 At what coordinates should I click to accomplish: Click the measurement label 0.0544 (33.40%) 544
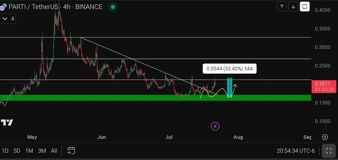230,68
